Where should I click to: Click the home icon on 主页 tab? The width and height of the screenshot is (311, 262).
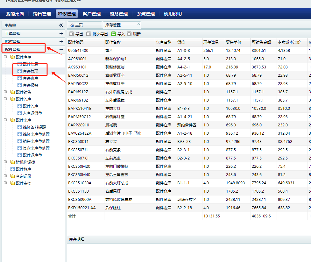[72, 25]
